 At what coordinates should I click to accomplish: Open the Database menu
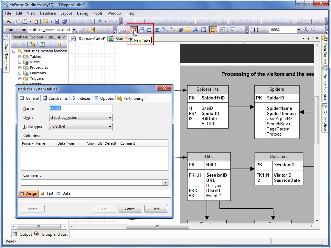tap(48, 13)
